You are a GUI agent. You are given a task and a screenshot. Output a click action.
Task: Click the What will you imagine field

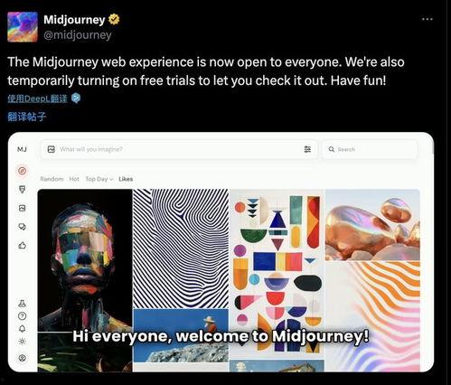click(x=179, y=149)
